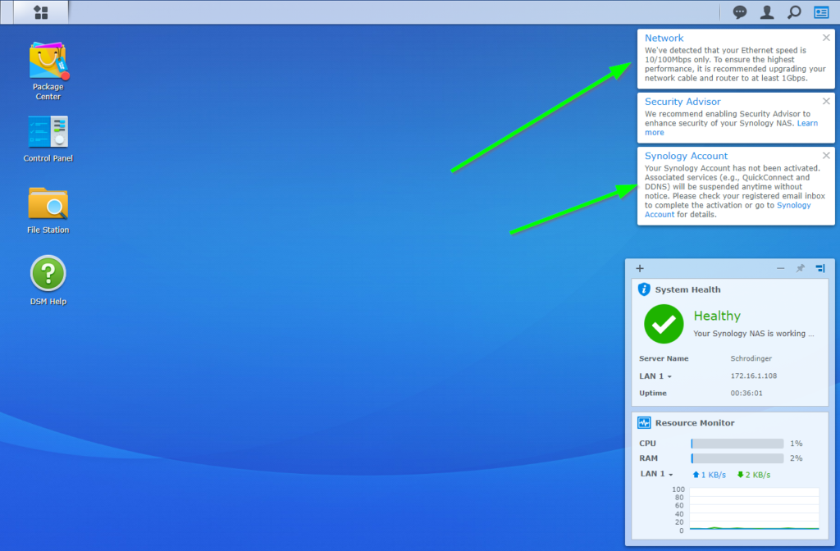Click the upload speed 1 KB/s
This screenshot has height=551, width=840.
click(710, 475)
